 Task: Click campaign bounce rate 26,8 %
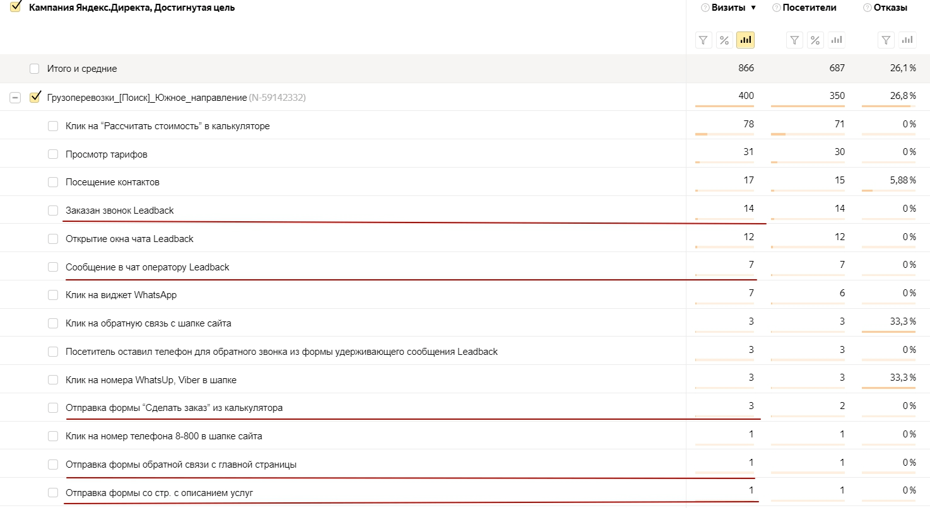pos(903,96)
